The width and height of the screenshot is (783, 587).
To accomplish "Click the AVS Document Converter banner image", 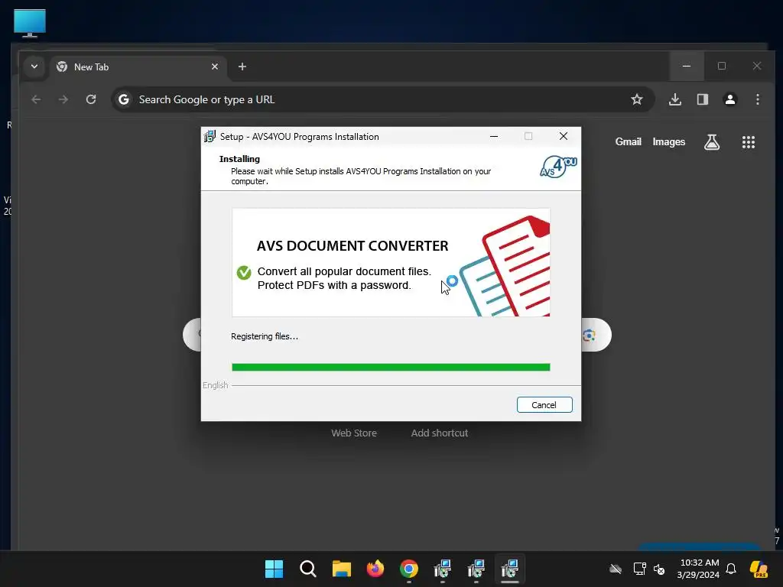I will pyautogui.click(x=391, y=263).
